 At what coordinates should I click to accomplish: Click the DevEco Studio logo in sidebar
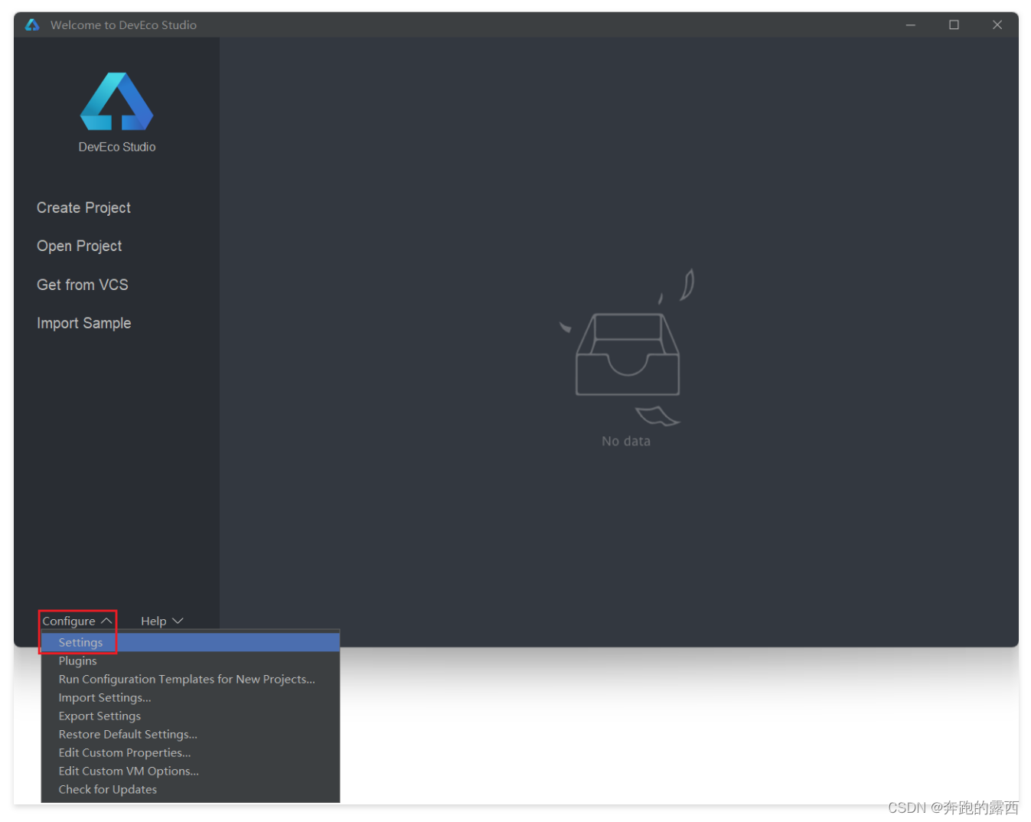(x=116, y=101)
